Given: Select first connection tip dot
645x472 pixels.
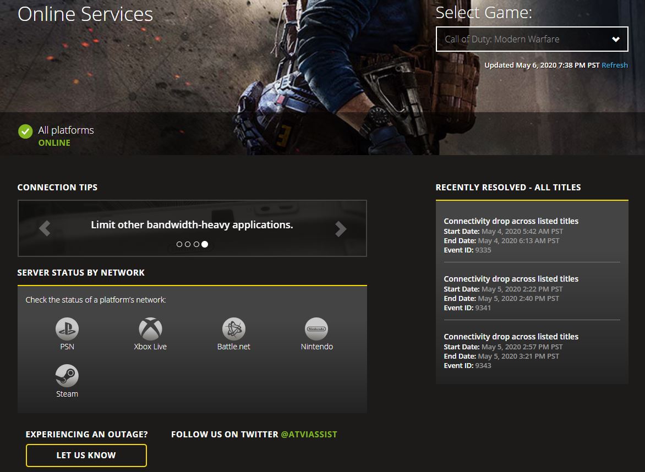Looking at the screenshot, I should pos(179,244).
